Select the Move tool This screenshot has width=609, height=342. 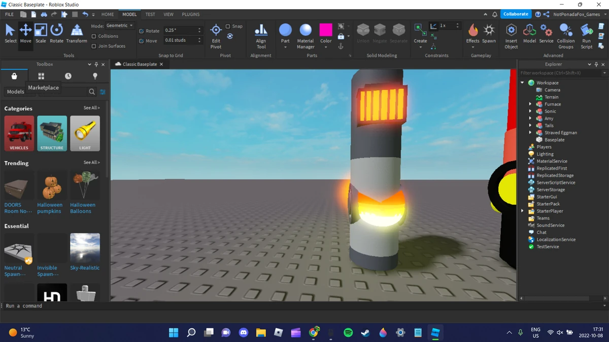pos(25,34)
